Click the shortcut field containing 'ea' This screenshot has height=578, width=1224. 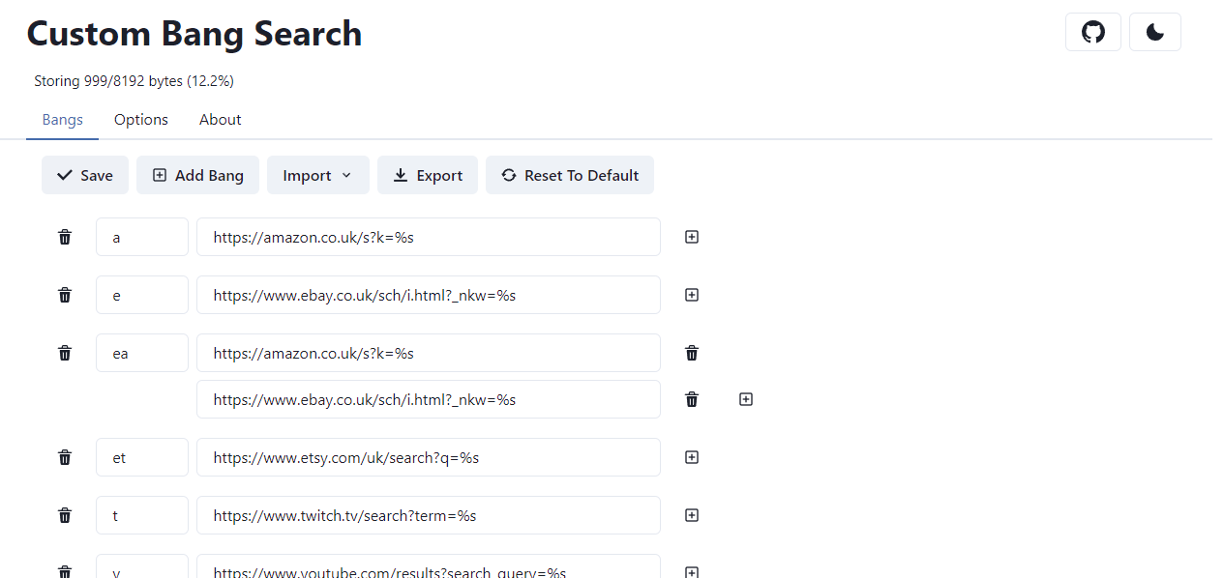pos(141,353)
